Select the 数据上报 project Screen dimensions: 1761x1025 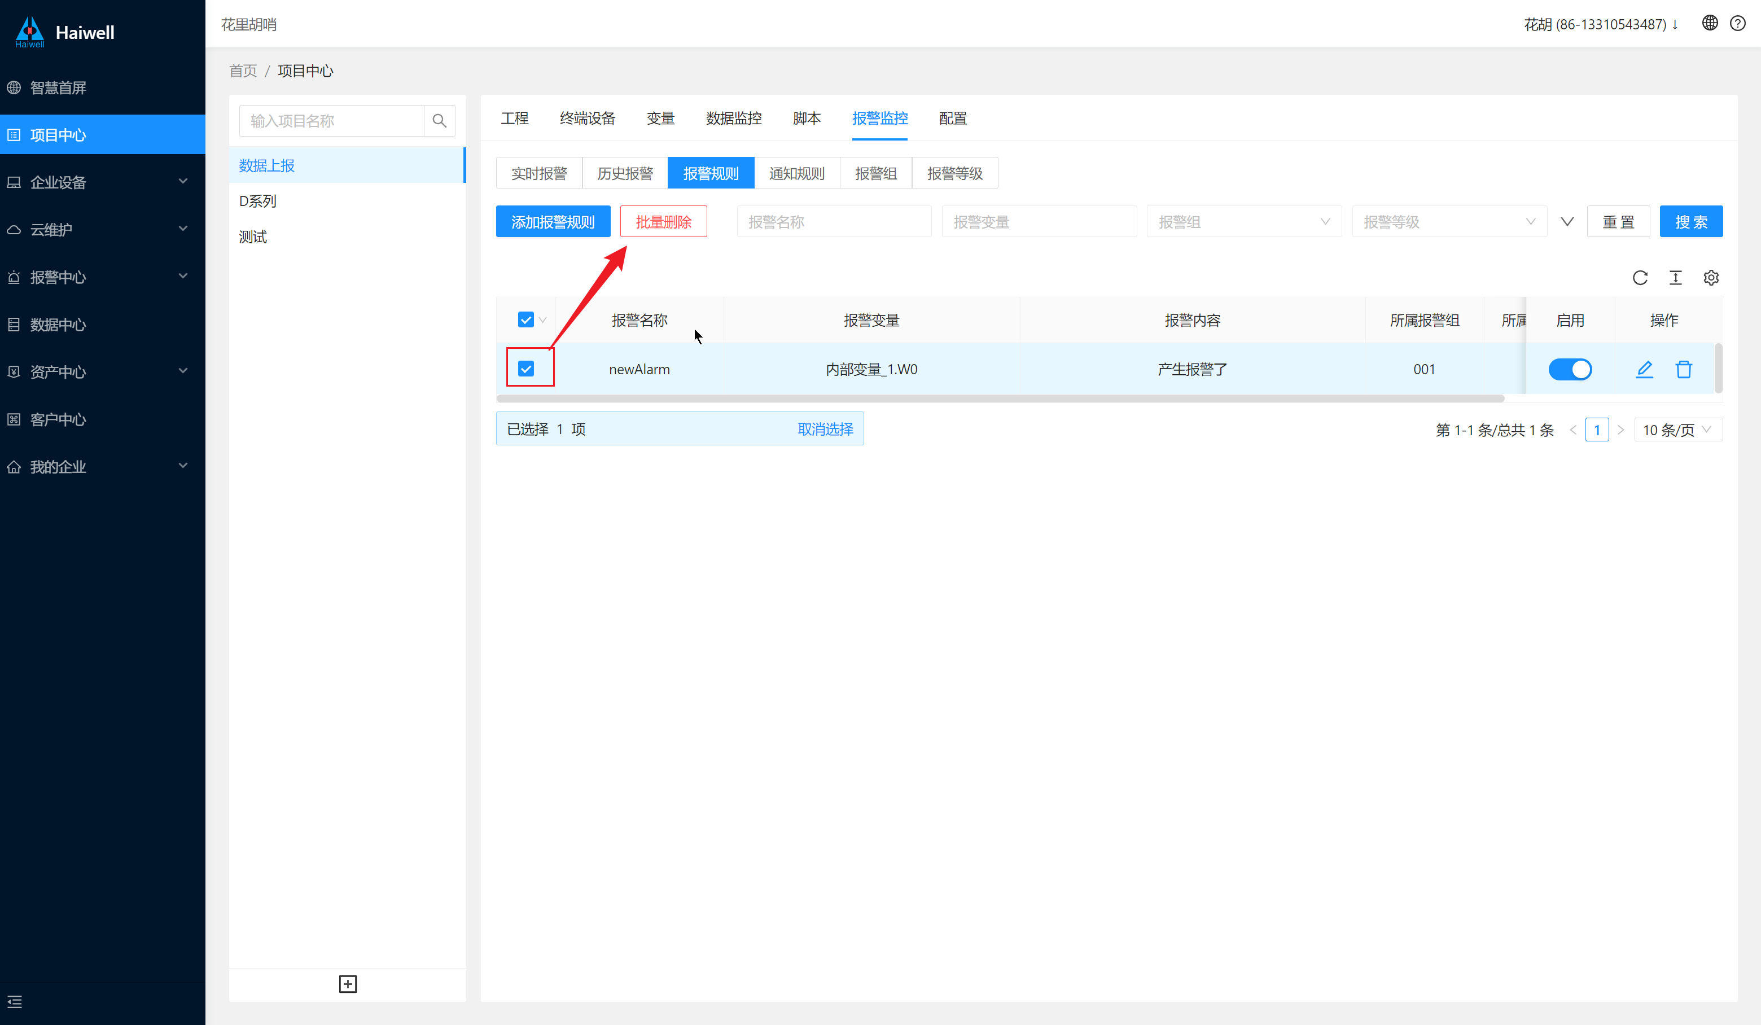[347, 165]
